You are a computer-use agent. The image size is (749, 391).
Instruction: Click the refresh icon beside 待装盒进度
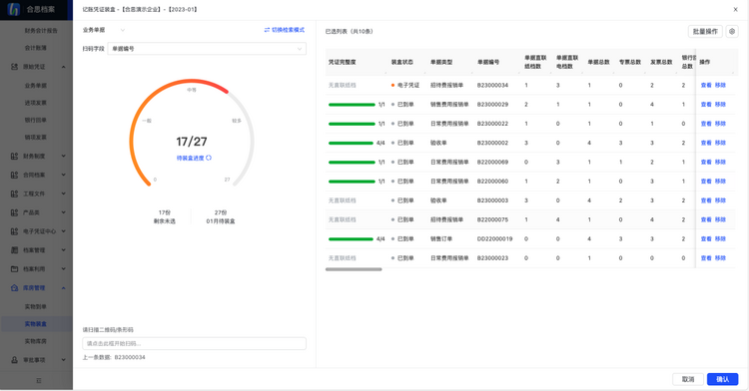tap(209, 158)
